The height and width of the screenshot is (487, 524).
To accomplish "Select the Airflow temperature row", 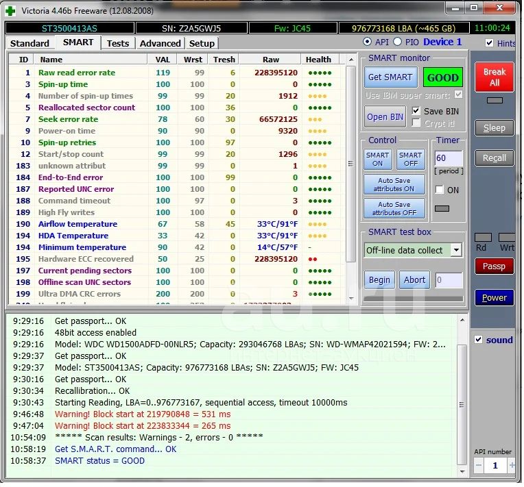I will tap(176, 224).
